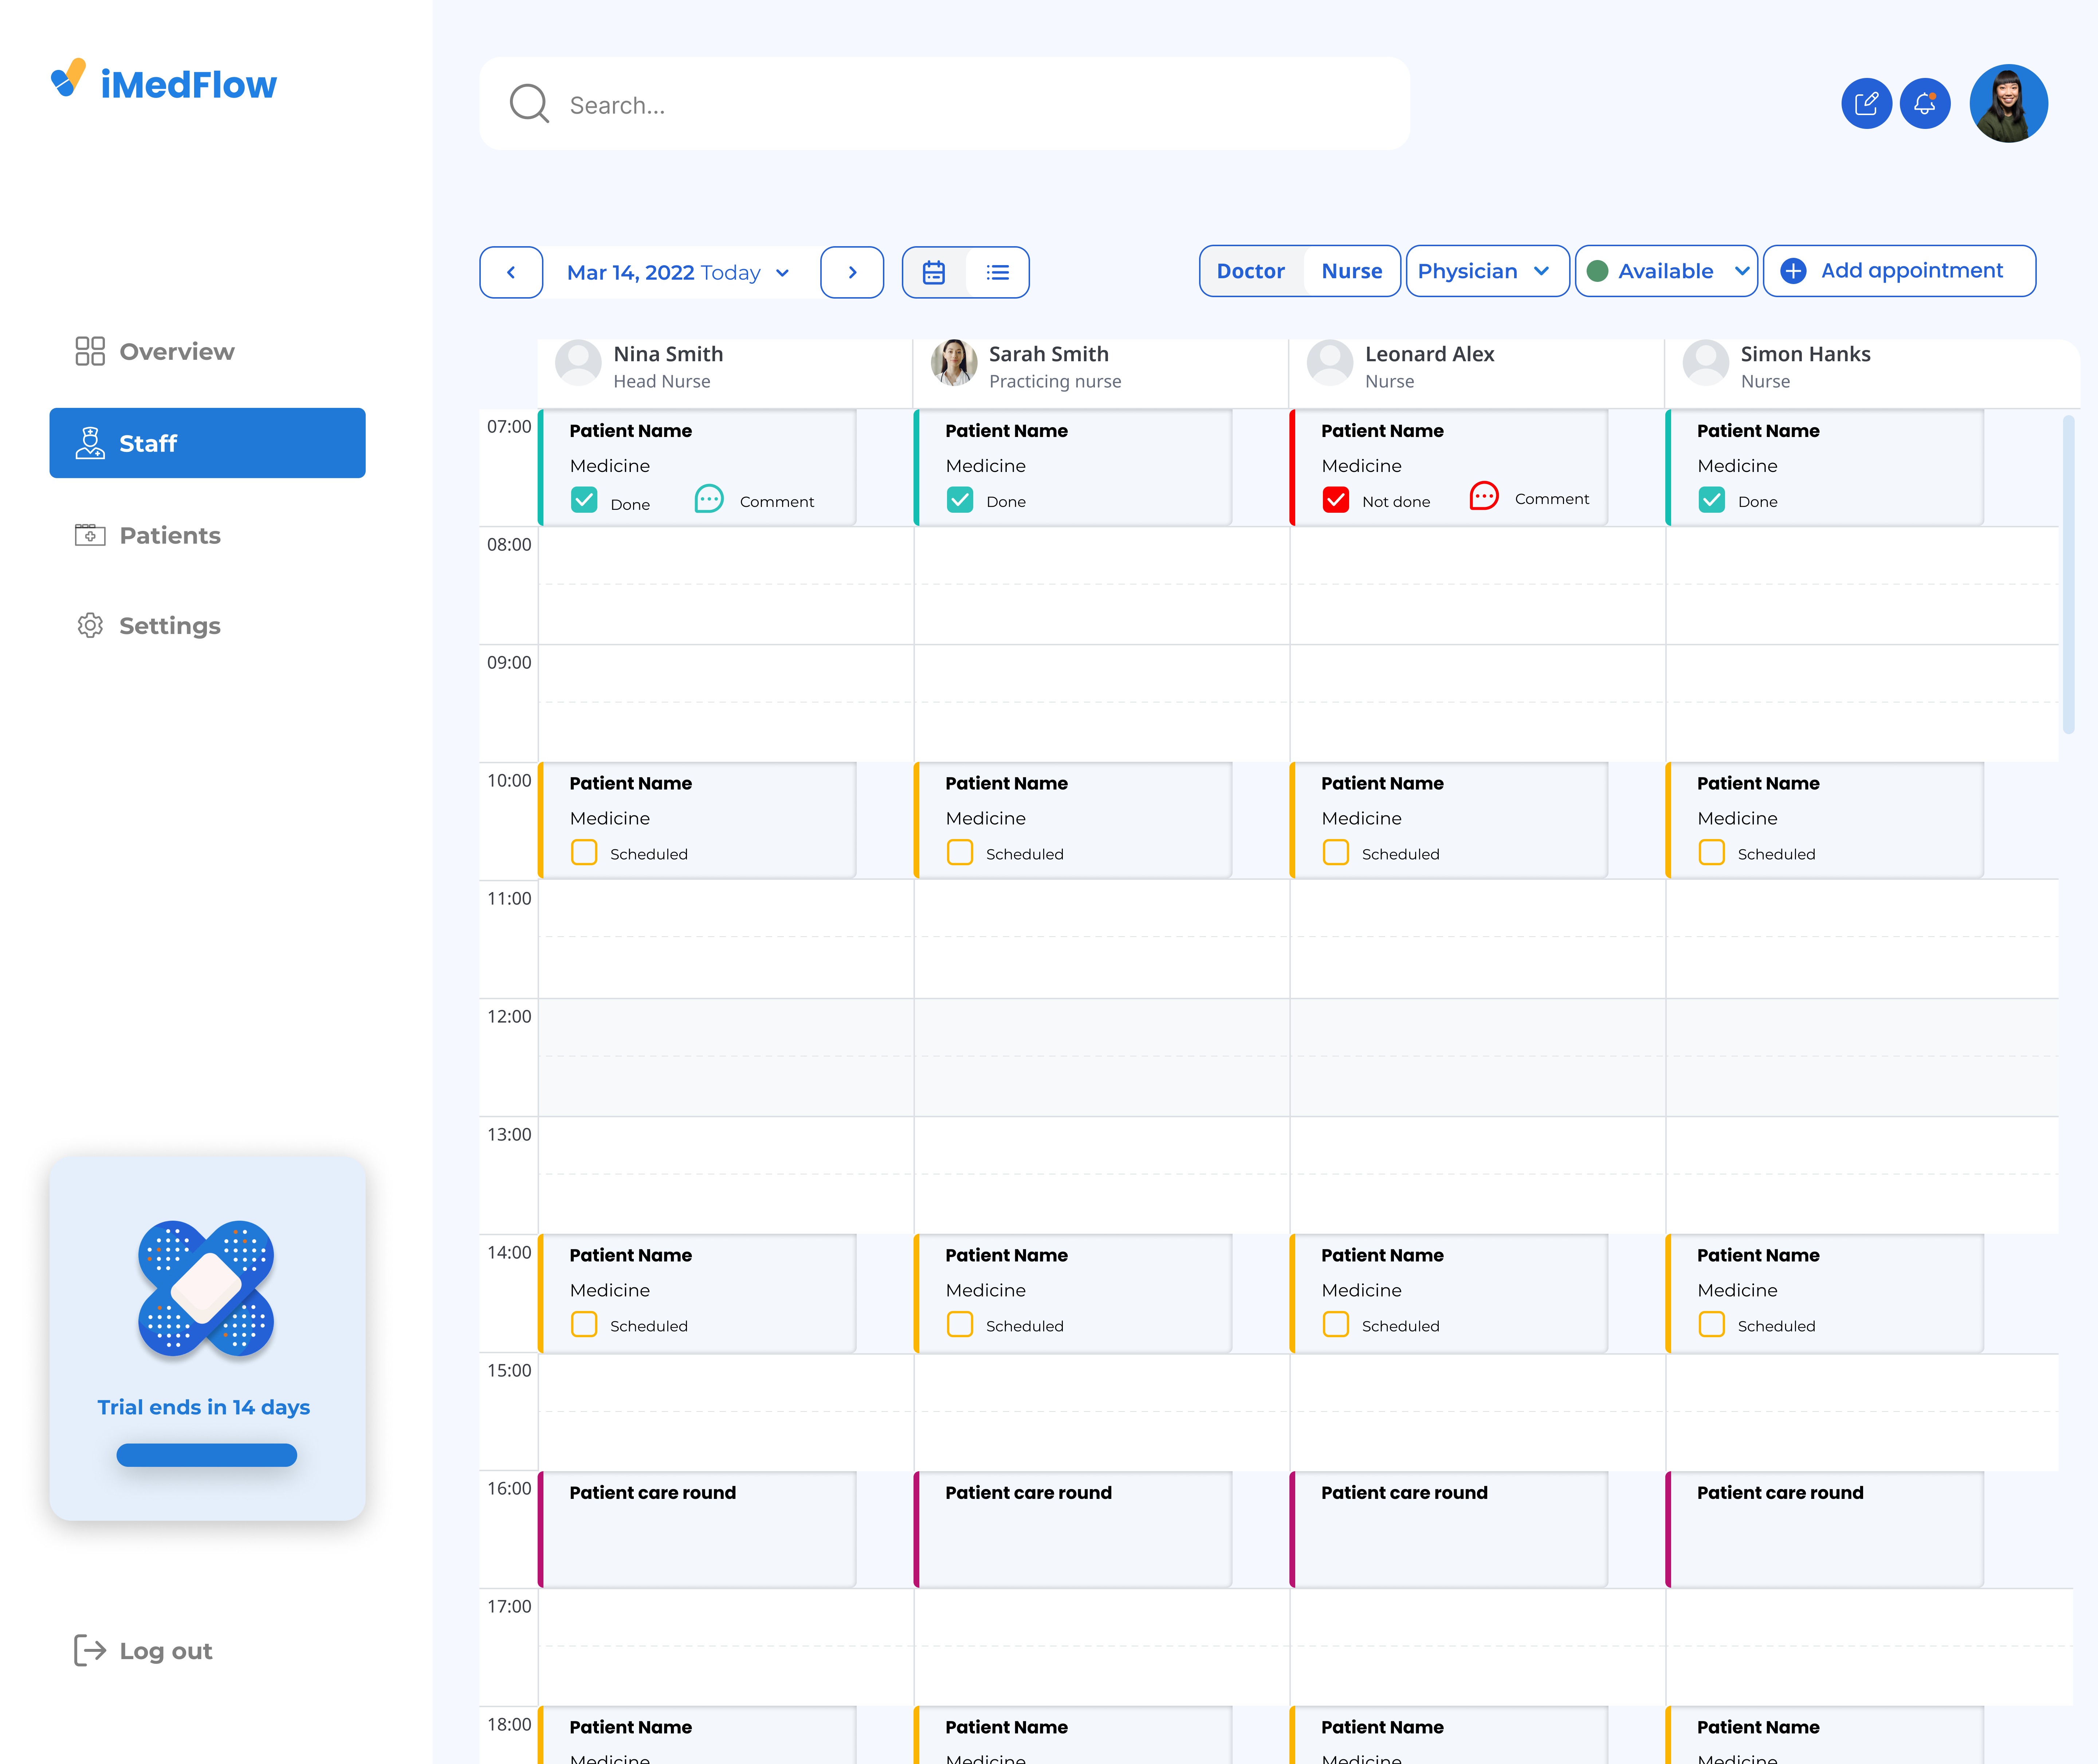Check Leonard Alex's 14:00 Scheduled checkbox
The width and height of the screenshot is (2098, 1764).
pos(1336,1324)
